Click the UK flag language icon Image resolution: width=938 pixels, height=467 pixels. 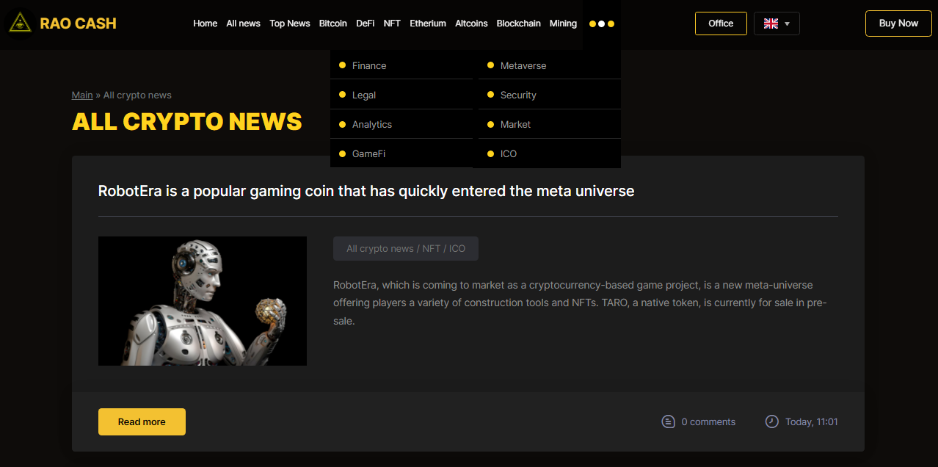point(771,23)
